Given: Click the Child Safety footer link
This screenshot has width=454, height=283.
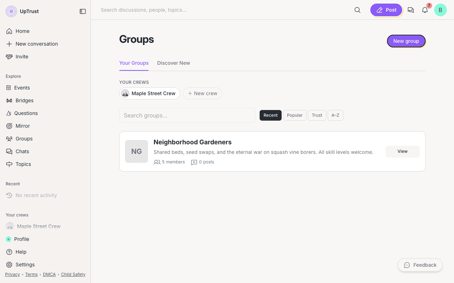Looking at the screenshot, I should 73,275.
